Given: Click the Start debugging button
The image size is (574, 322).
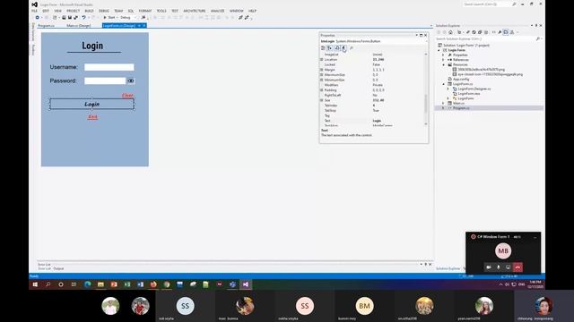Looking at the screenshot, I should pos(109,18).
